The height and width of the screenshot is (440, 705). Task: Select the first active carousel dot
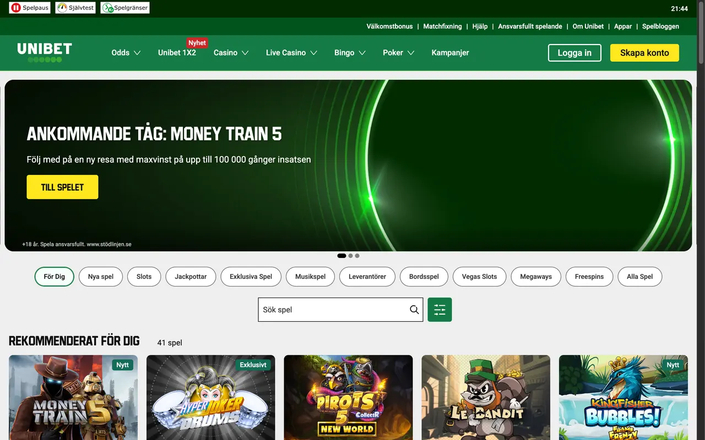click(x=341, y=256)
